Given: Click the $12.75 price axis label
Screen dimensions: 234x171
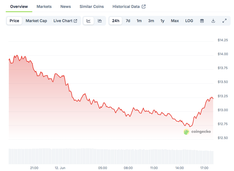Looking at the screenshot, I should tap(223, 124).
